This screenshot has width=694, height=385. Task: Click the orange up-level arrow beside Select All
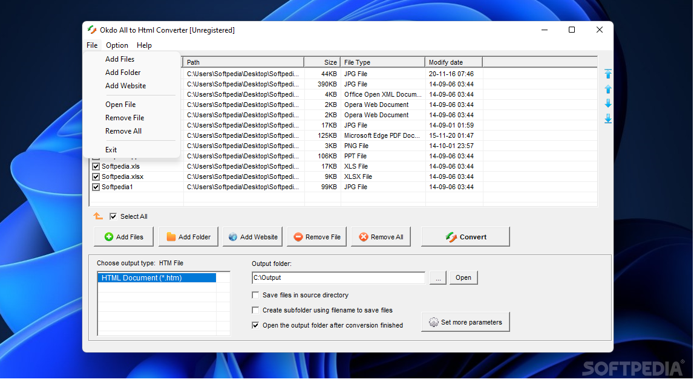(x=98, y=216)
